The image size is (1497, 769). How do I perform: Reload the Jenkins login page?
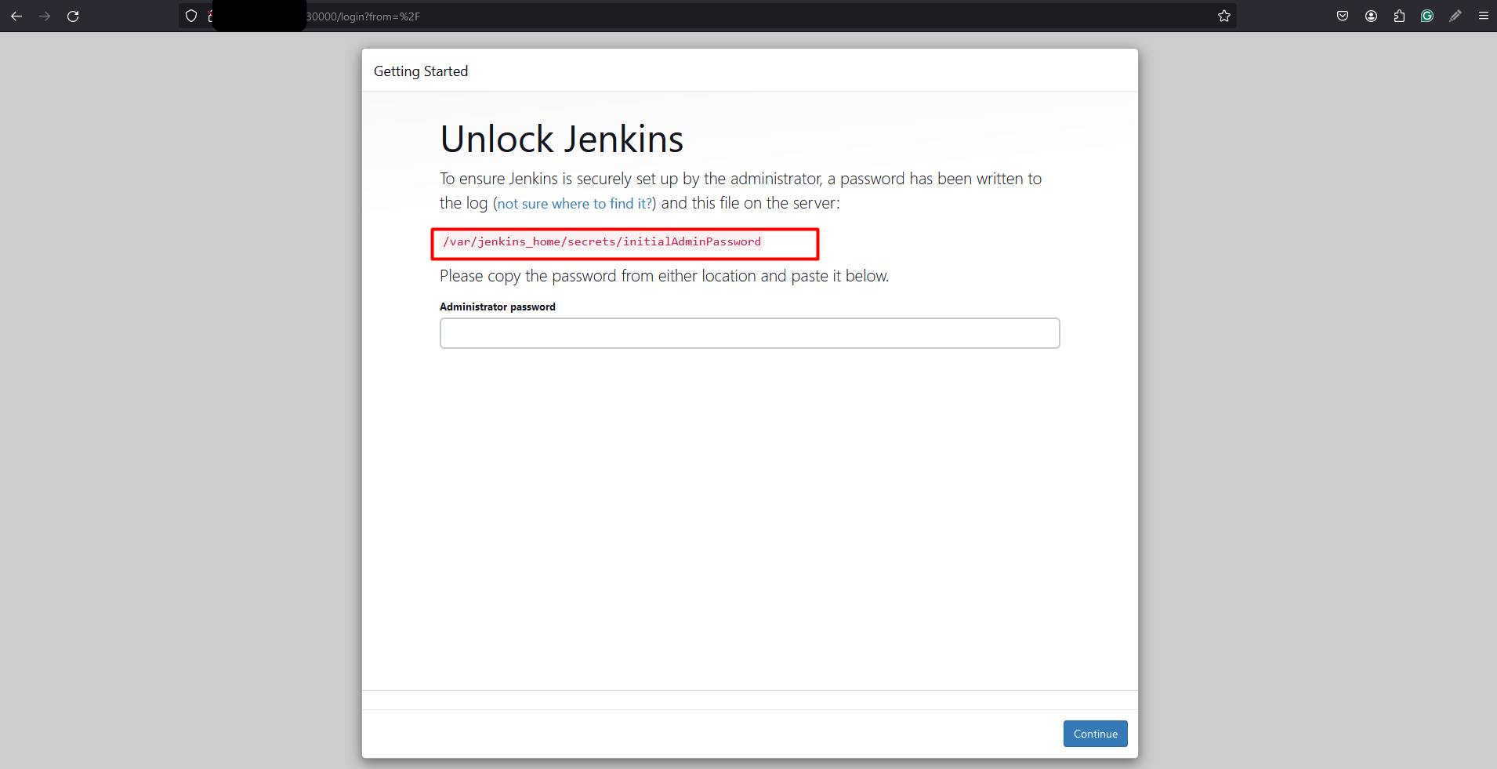pyautogui.click(x=73, y=16)
